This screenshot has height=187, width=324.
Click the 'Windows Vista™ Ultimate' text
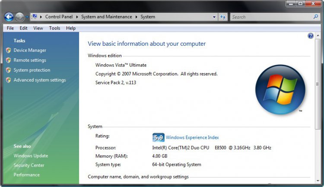[121, 65]
